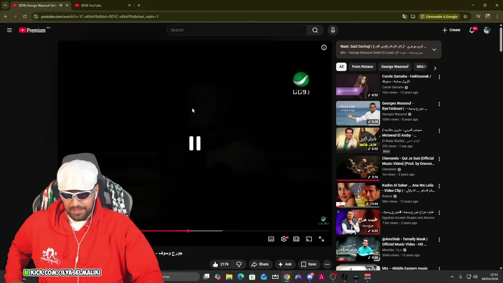
Task: Open Microsoft Edge from taskbar
Action: 240,277
